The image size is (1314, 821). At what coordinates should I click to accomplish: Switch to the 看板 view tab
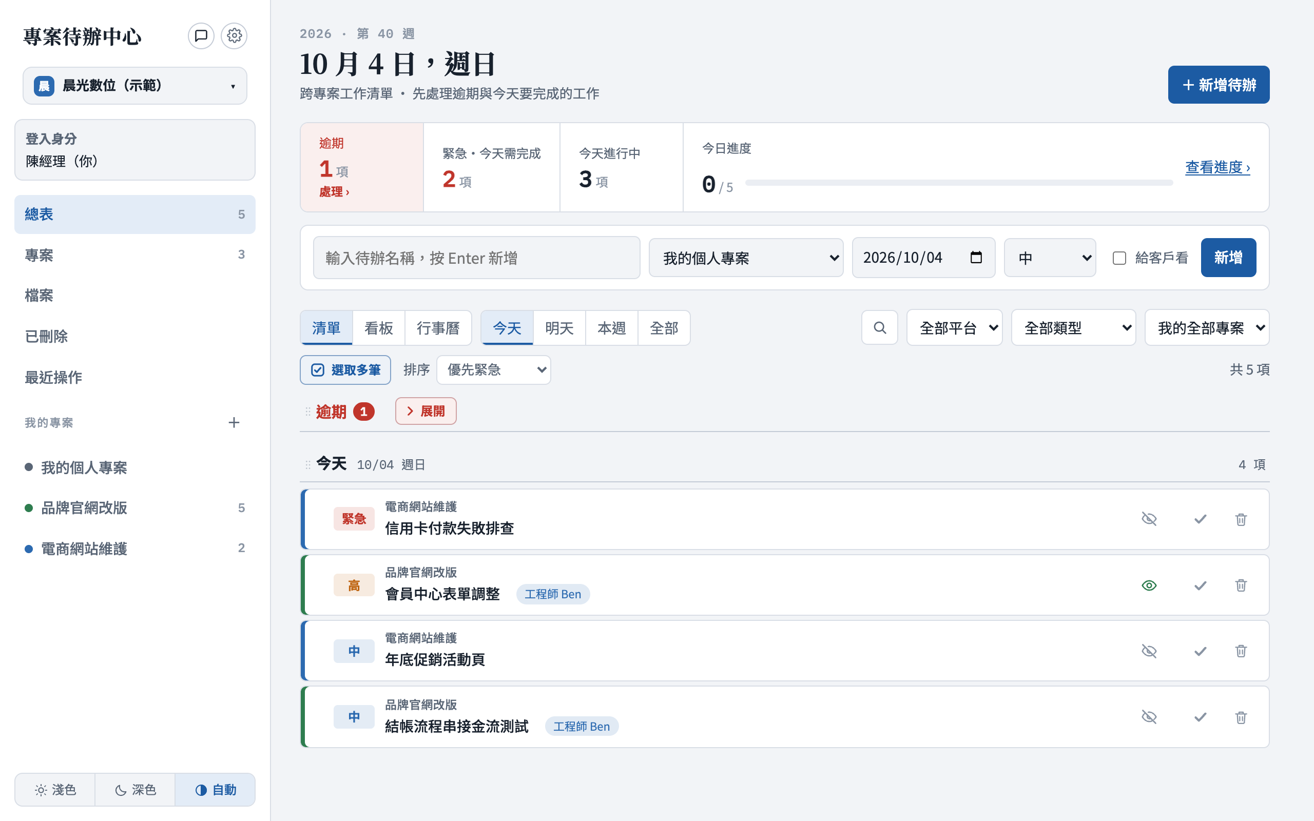[x=378, y=328]
